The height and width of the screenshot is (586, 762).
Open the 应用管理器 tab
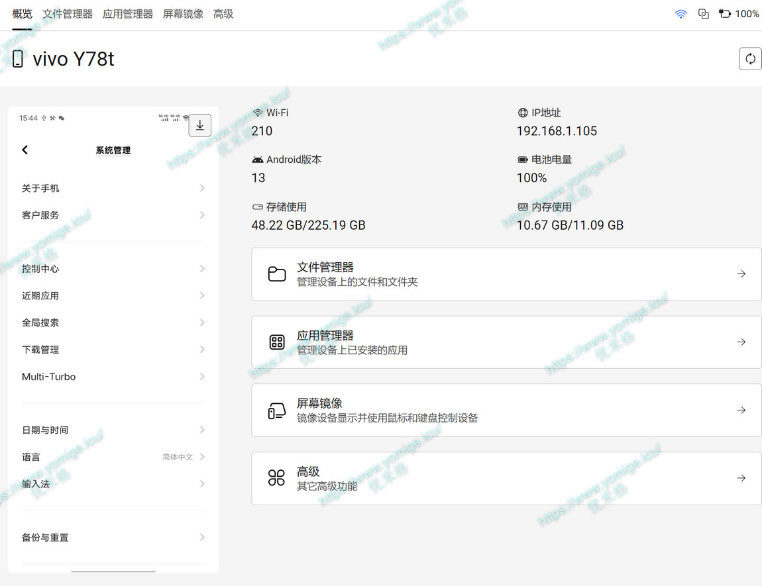tap(128, 14)
